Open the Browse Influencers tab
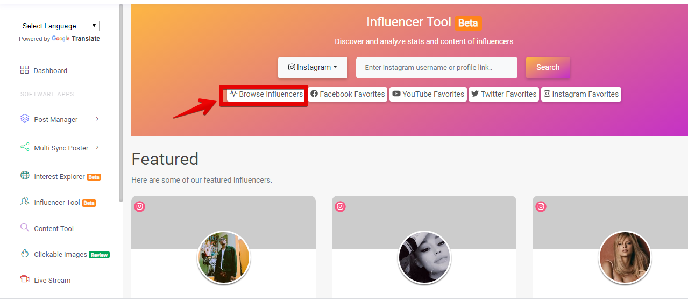 click(x=266, y=94)
